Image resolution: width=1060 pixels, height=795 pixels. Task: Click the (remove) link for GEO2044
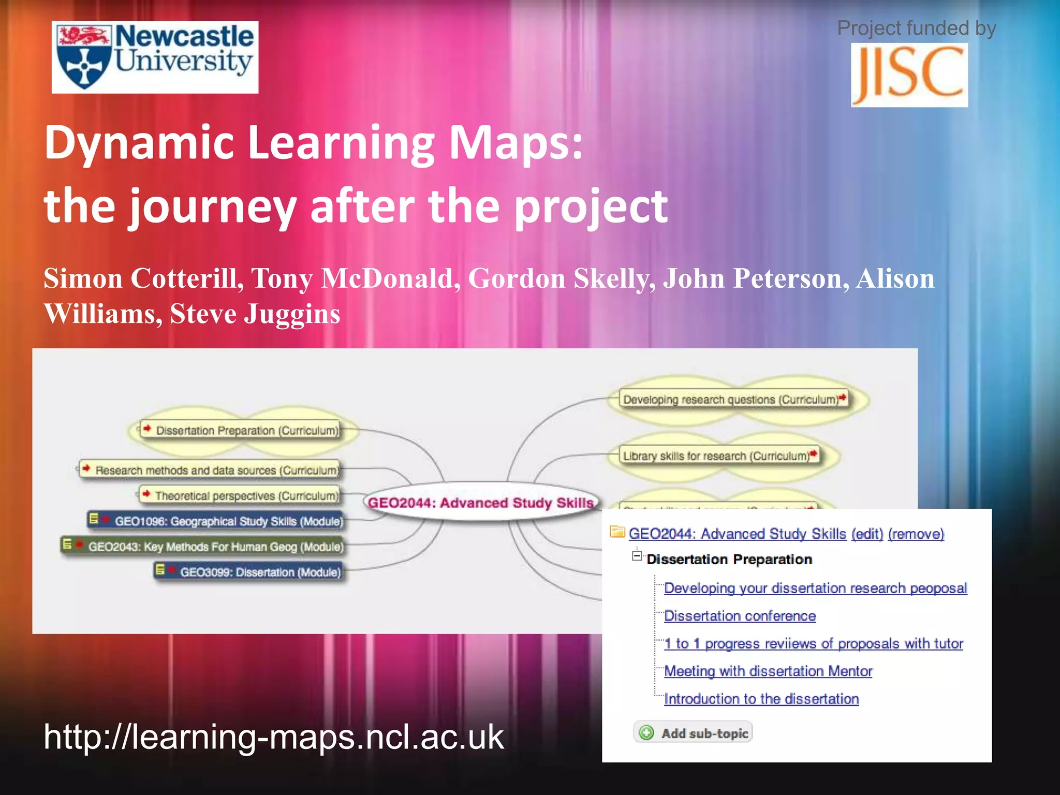point(916,534)
